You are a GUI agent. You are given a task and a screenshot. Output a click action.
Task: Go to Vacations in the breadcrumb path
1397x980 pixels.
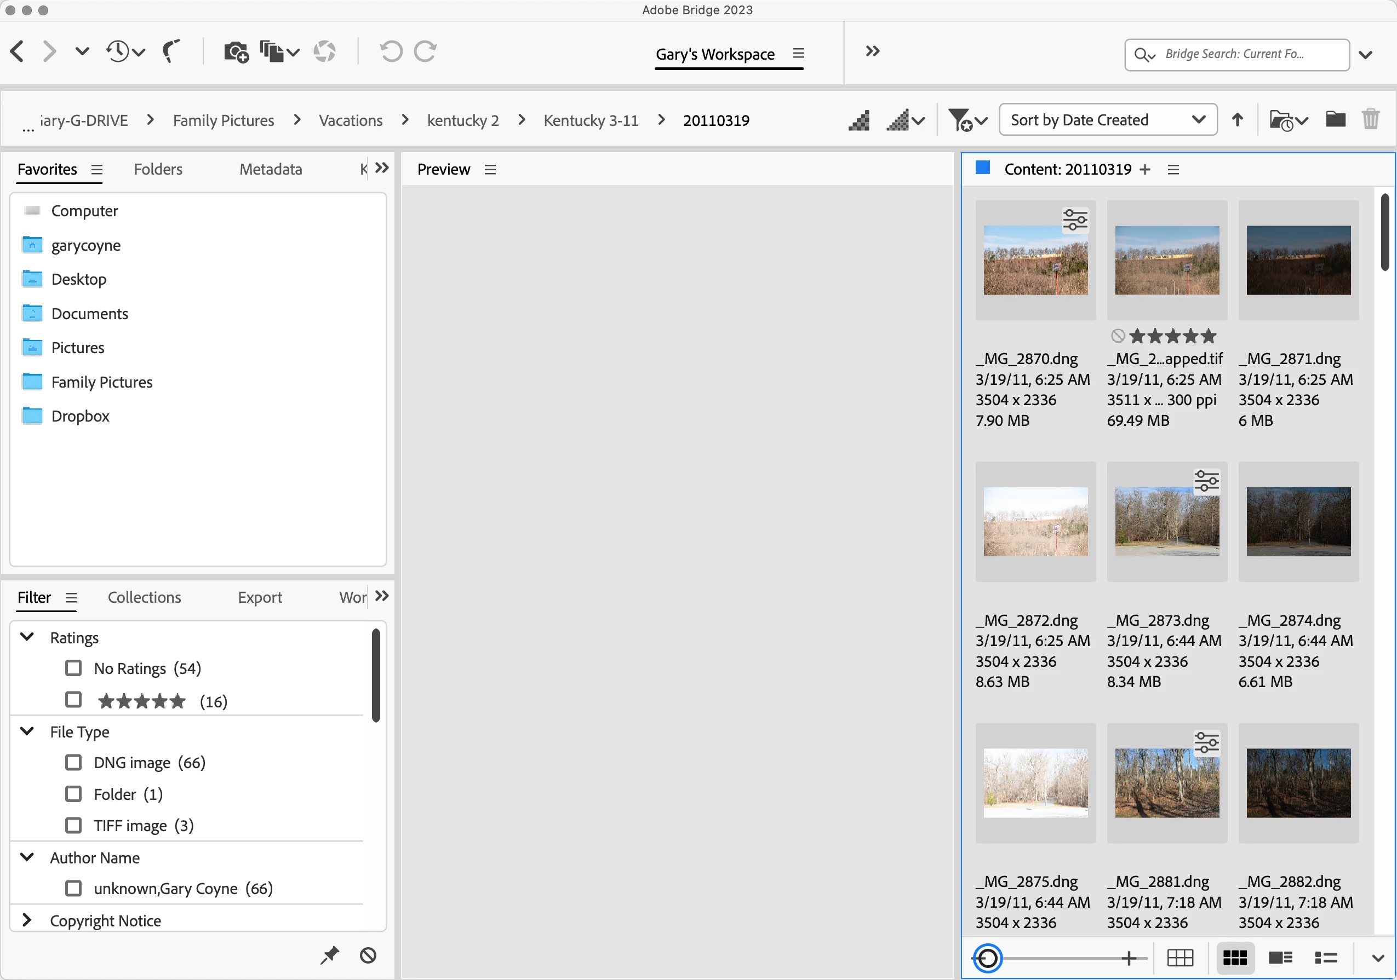click(351, 120)
